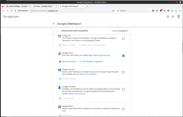Viewport: 183px width, 117px height.
Task: Click vCard-Format under Google Kontakte
Action: point(66,98)
